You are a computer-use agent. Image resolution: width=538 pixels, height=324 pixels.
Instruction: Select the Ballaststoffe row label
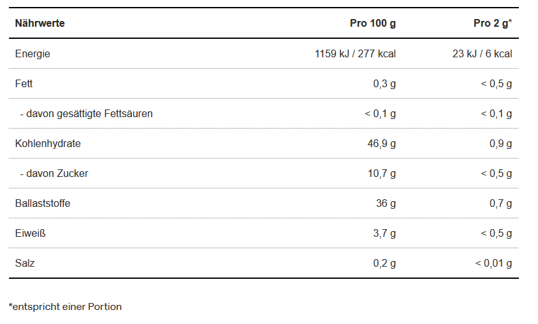43,203
